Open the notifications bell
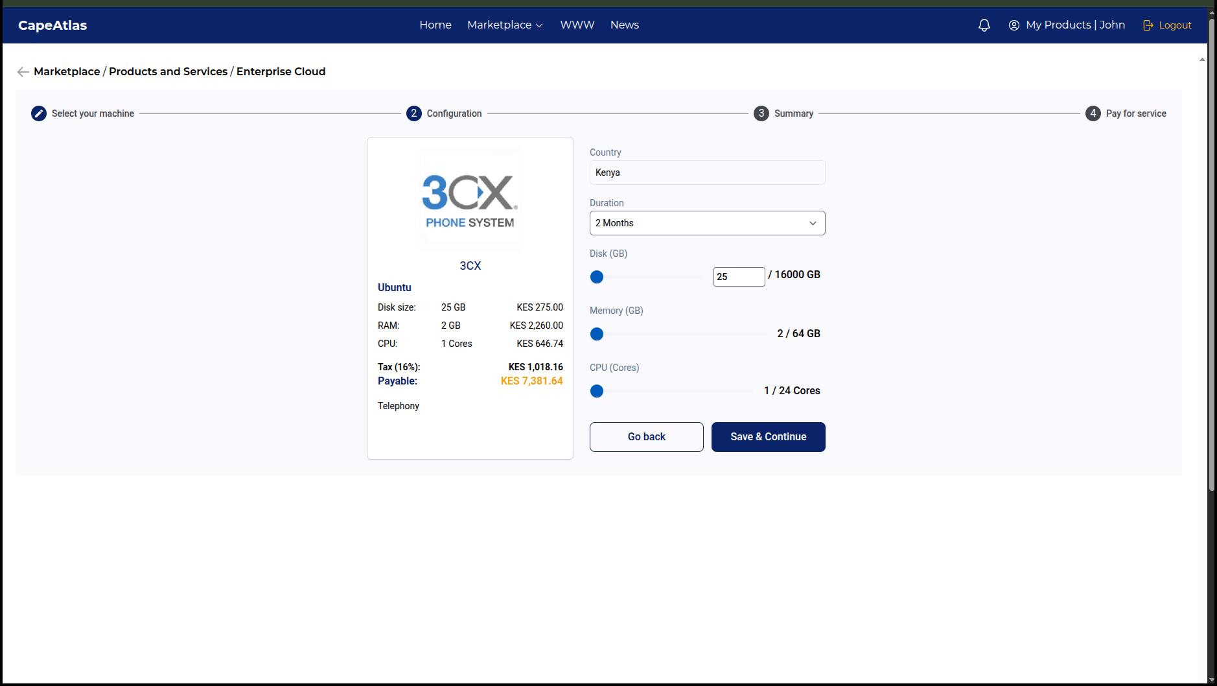The image size is (1217, 686). [x=984, y=25]
